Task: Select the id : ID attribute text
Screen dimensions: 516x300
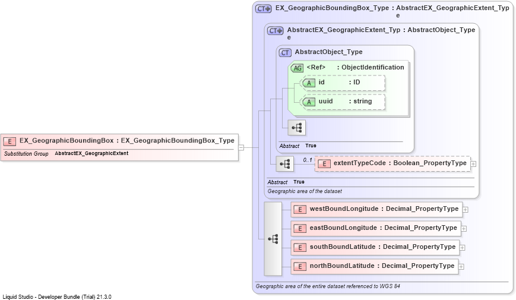Action: (339, 83)
